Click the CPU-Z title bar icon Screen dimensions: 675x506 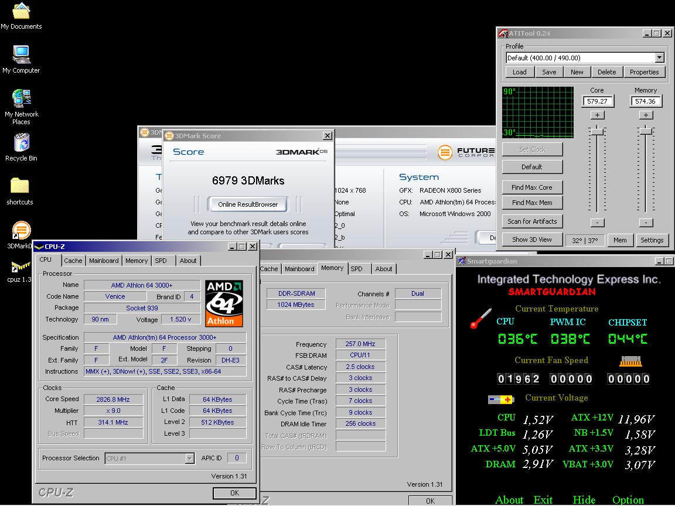pyautogui.click(x=39, y=247)
